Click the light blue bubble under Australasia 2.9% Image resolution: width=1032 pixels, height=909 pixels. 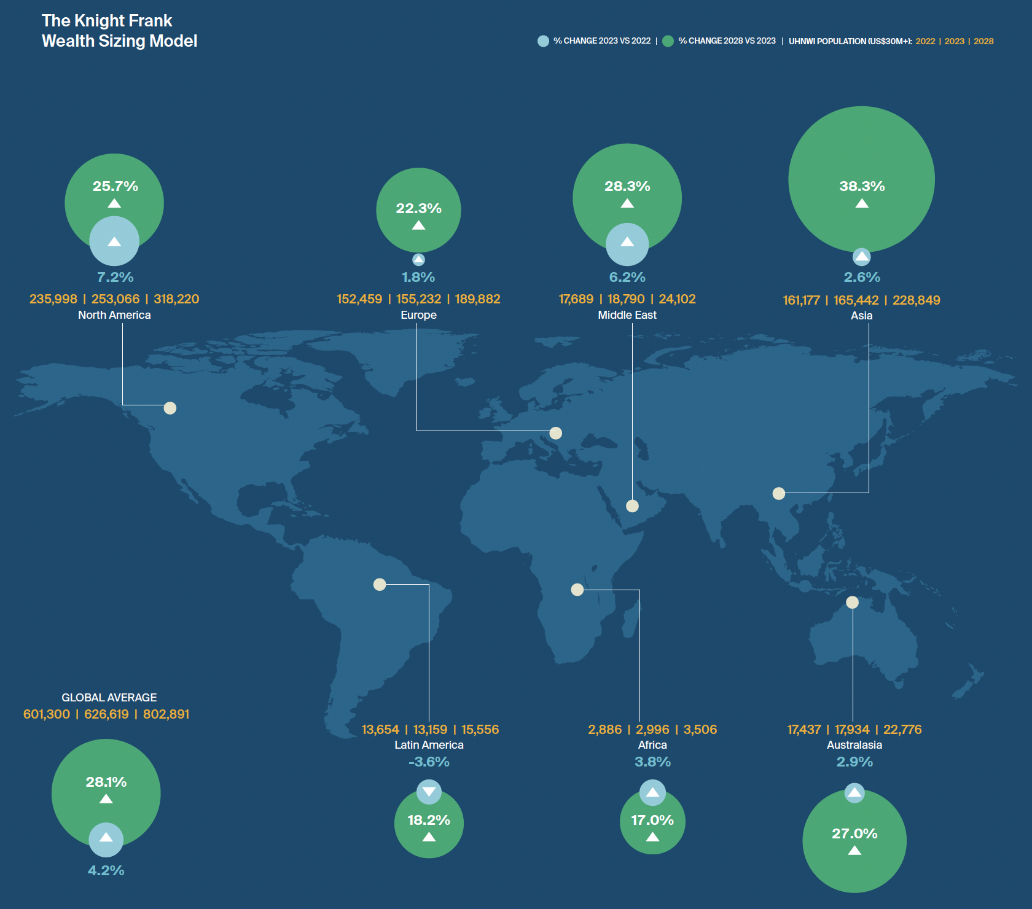coord(854,793)
